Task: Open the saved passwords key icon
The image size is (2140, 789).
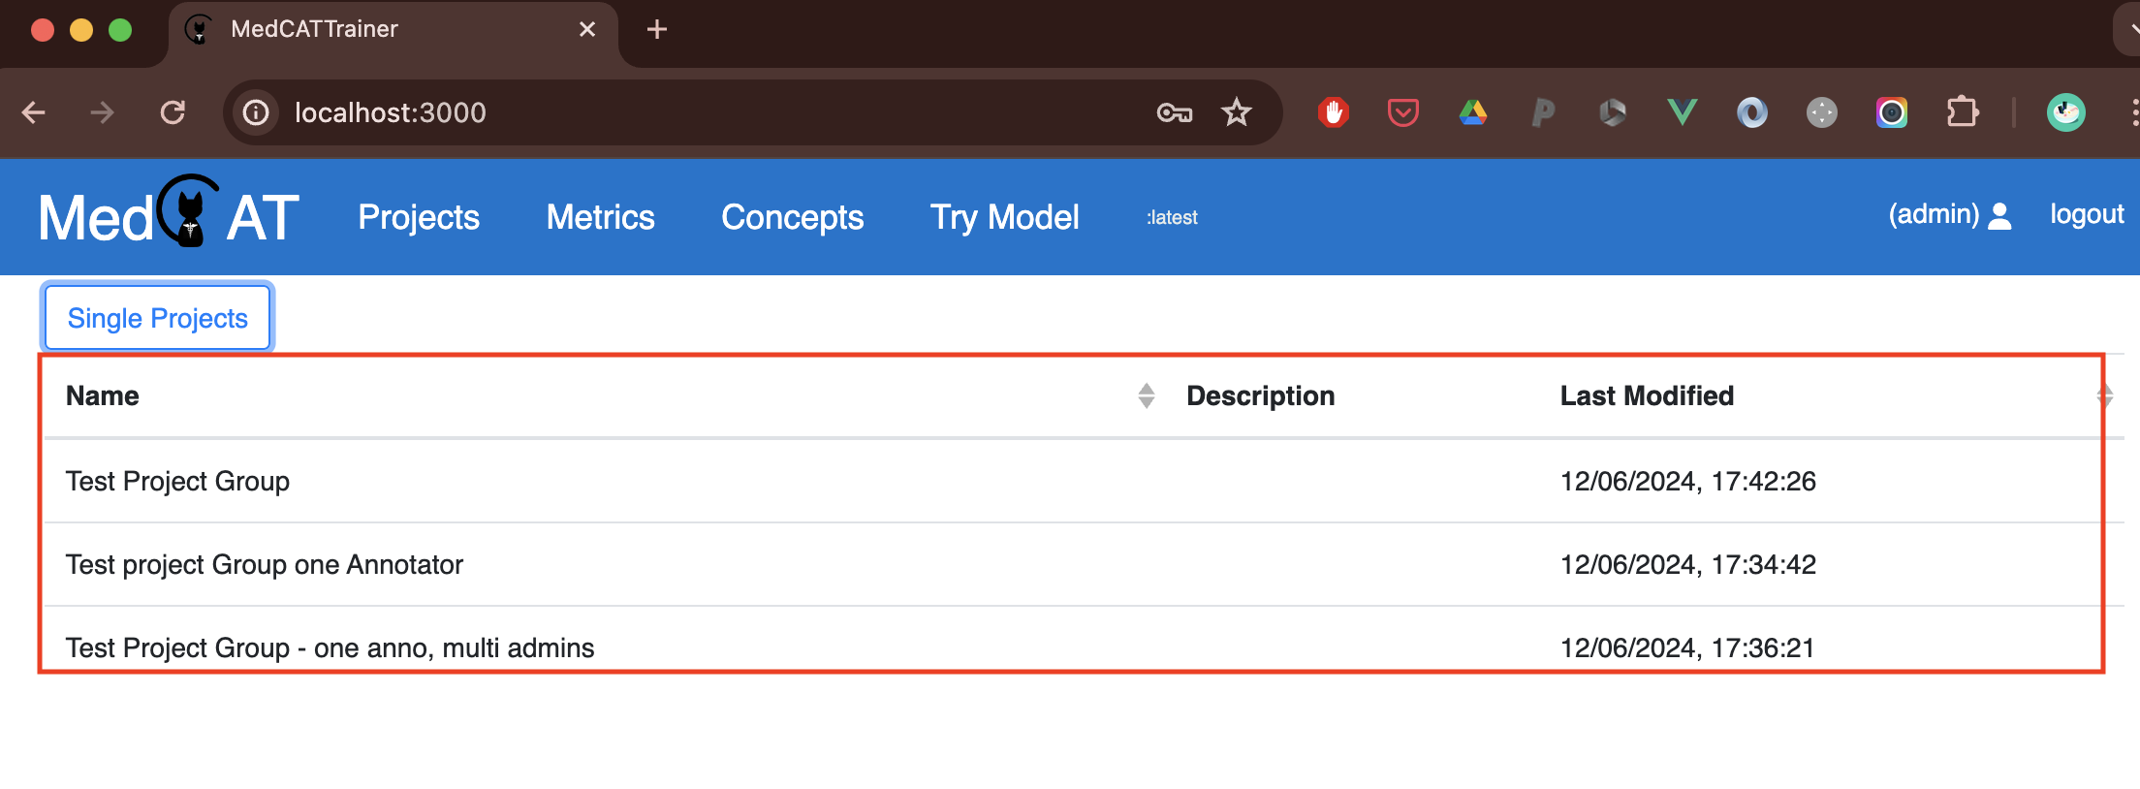Action: click(1175, 113)
